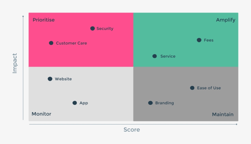Screen dimensions: 251x144
Task: Click the Impact axis label
Action: pos(14,63)
